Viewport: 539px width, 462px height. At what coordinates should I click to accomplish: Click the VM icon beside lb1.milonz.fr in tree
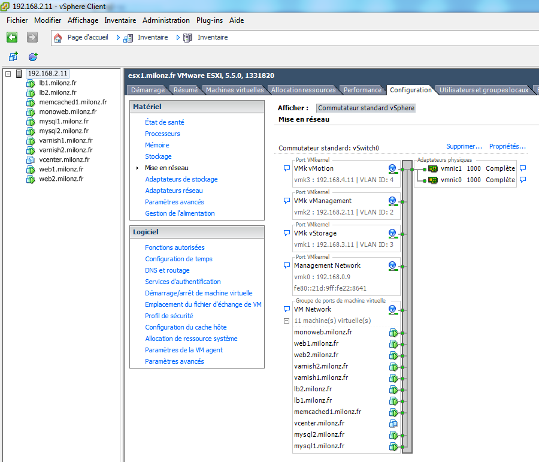(x=31, y=83)
